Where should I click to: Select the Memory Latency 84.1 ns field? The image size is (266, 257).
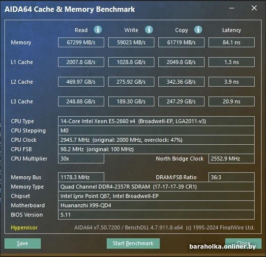232,42
